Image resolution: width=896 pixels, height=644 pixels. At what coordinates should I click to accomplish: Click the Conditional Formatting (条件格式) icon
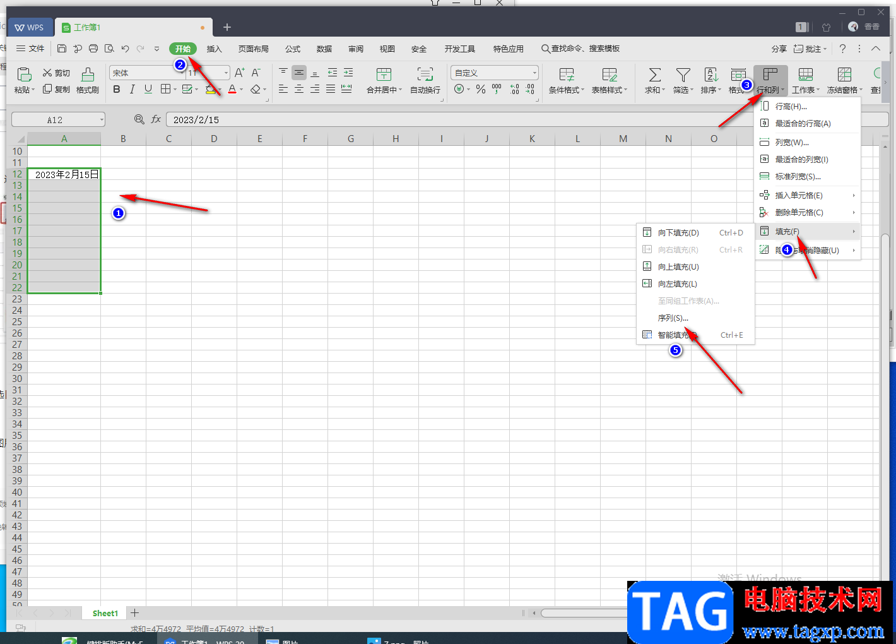click(567, 75)
